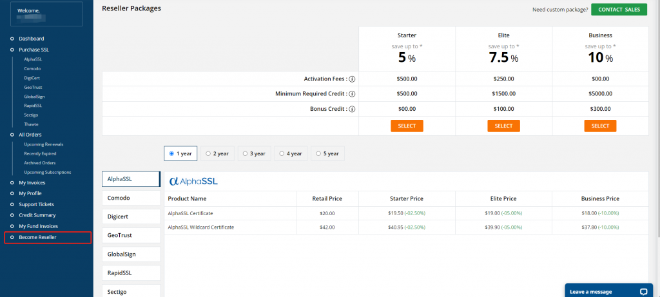Image resolution: width=660 pixels, height=297 pixels.
Task: Click the Business Price column header
Action: tap(600, 198)
